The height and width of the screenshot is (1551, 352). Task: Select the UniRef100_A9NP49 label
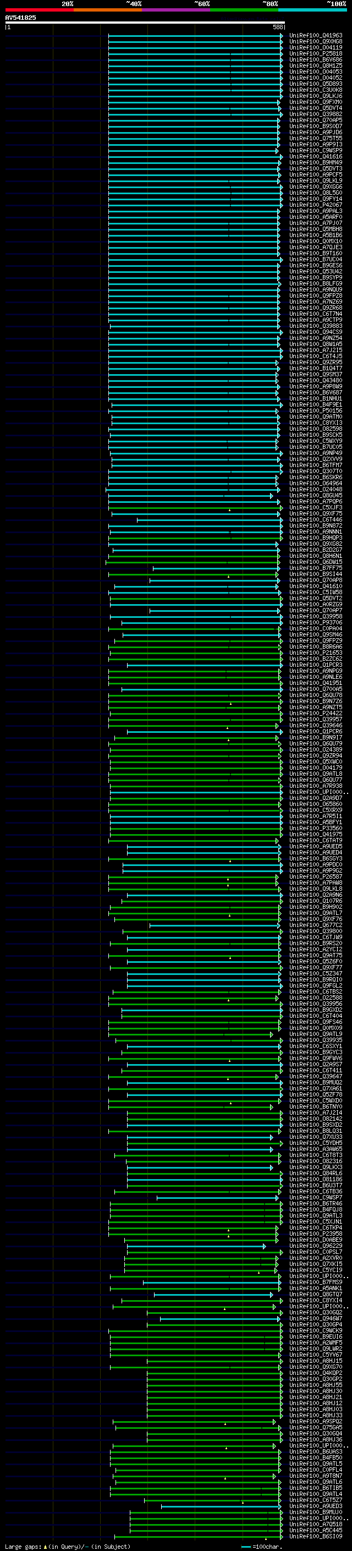pos(315,453)
